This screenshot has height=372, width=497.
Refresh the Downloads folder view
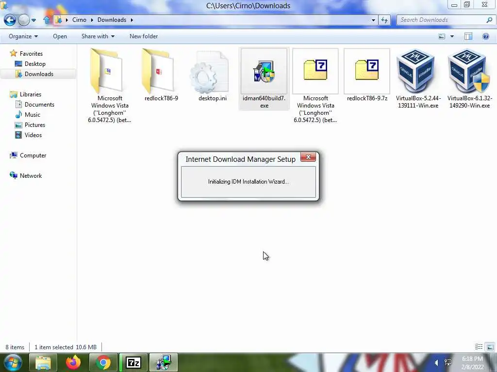[x=384, y=20]
